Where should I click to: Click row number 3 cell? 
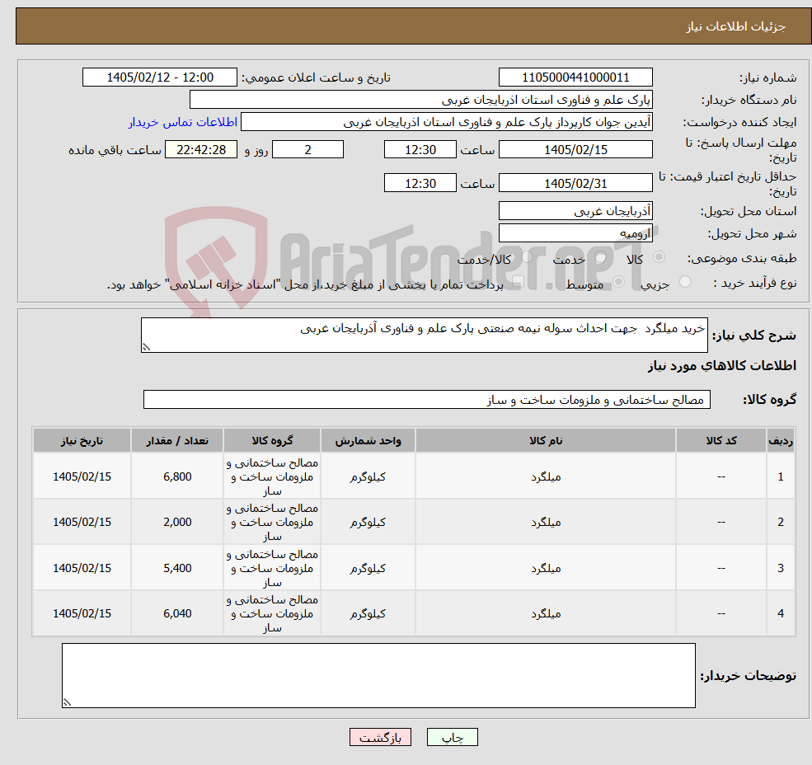781,568
